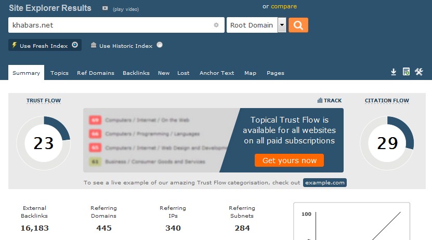Select the Use Fresh Index radio button
The height and width of the screenshot is (240, 432).
(75, 45)
